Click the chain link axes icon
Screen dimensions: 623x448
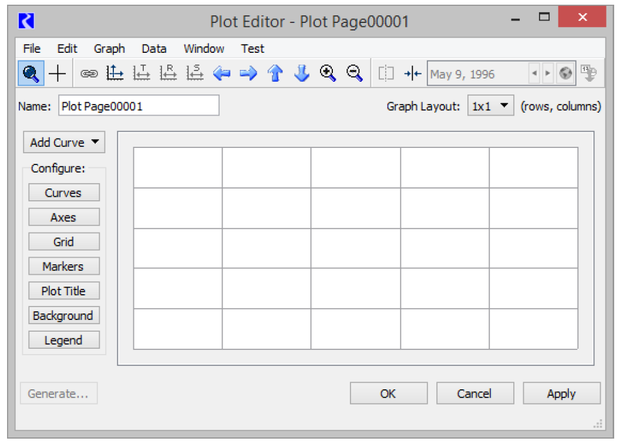tap(89, 74)
